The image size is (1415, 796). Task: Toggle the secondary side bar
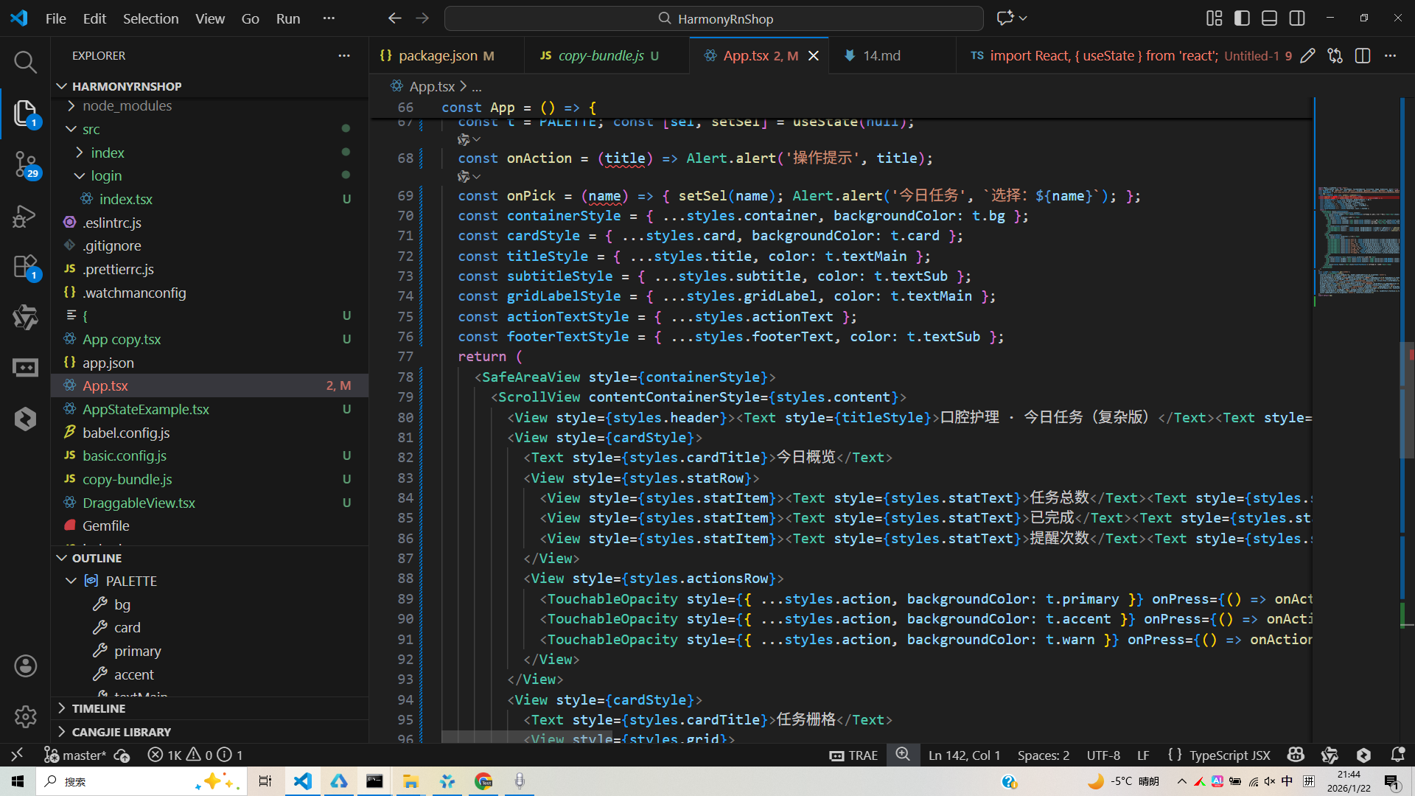click(1297, 18)
